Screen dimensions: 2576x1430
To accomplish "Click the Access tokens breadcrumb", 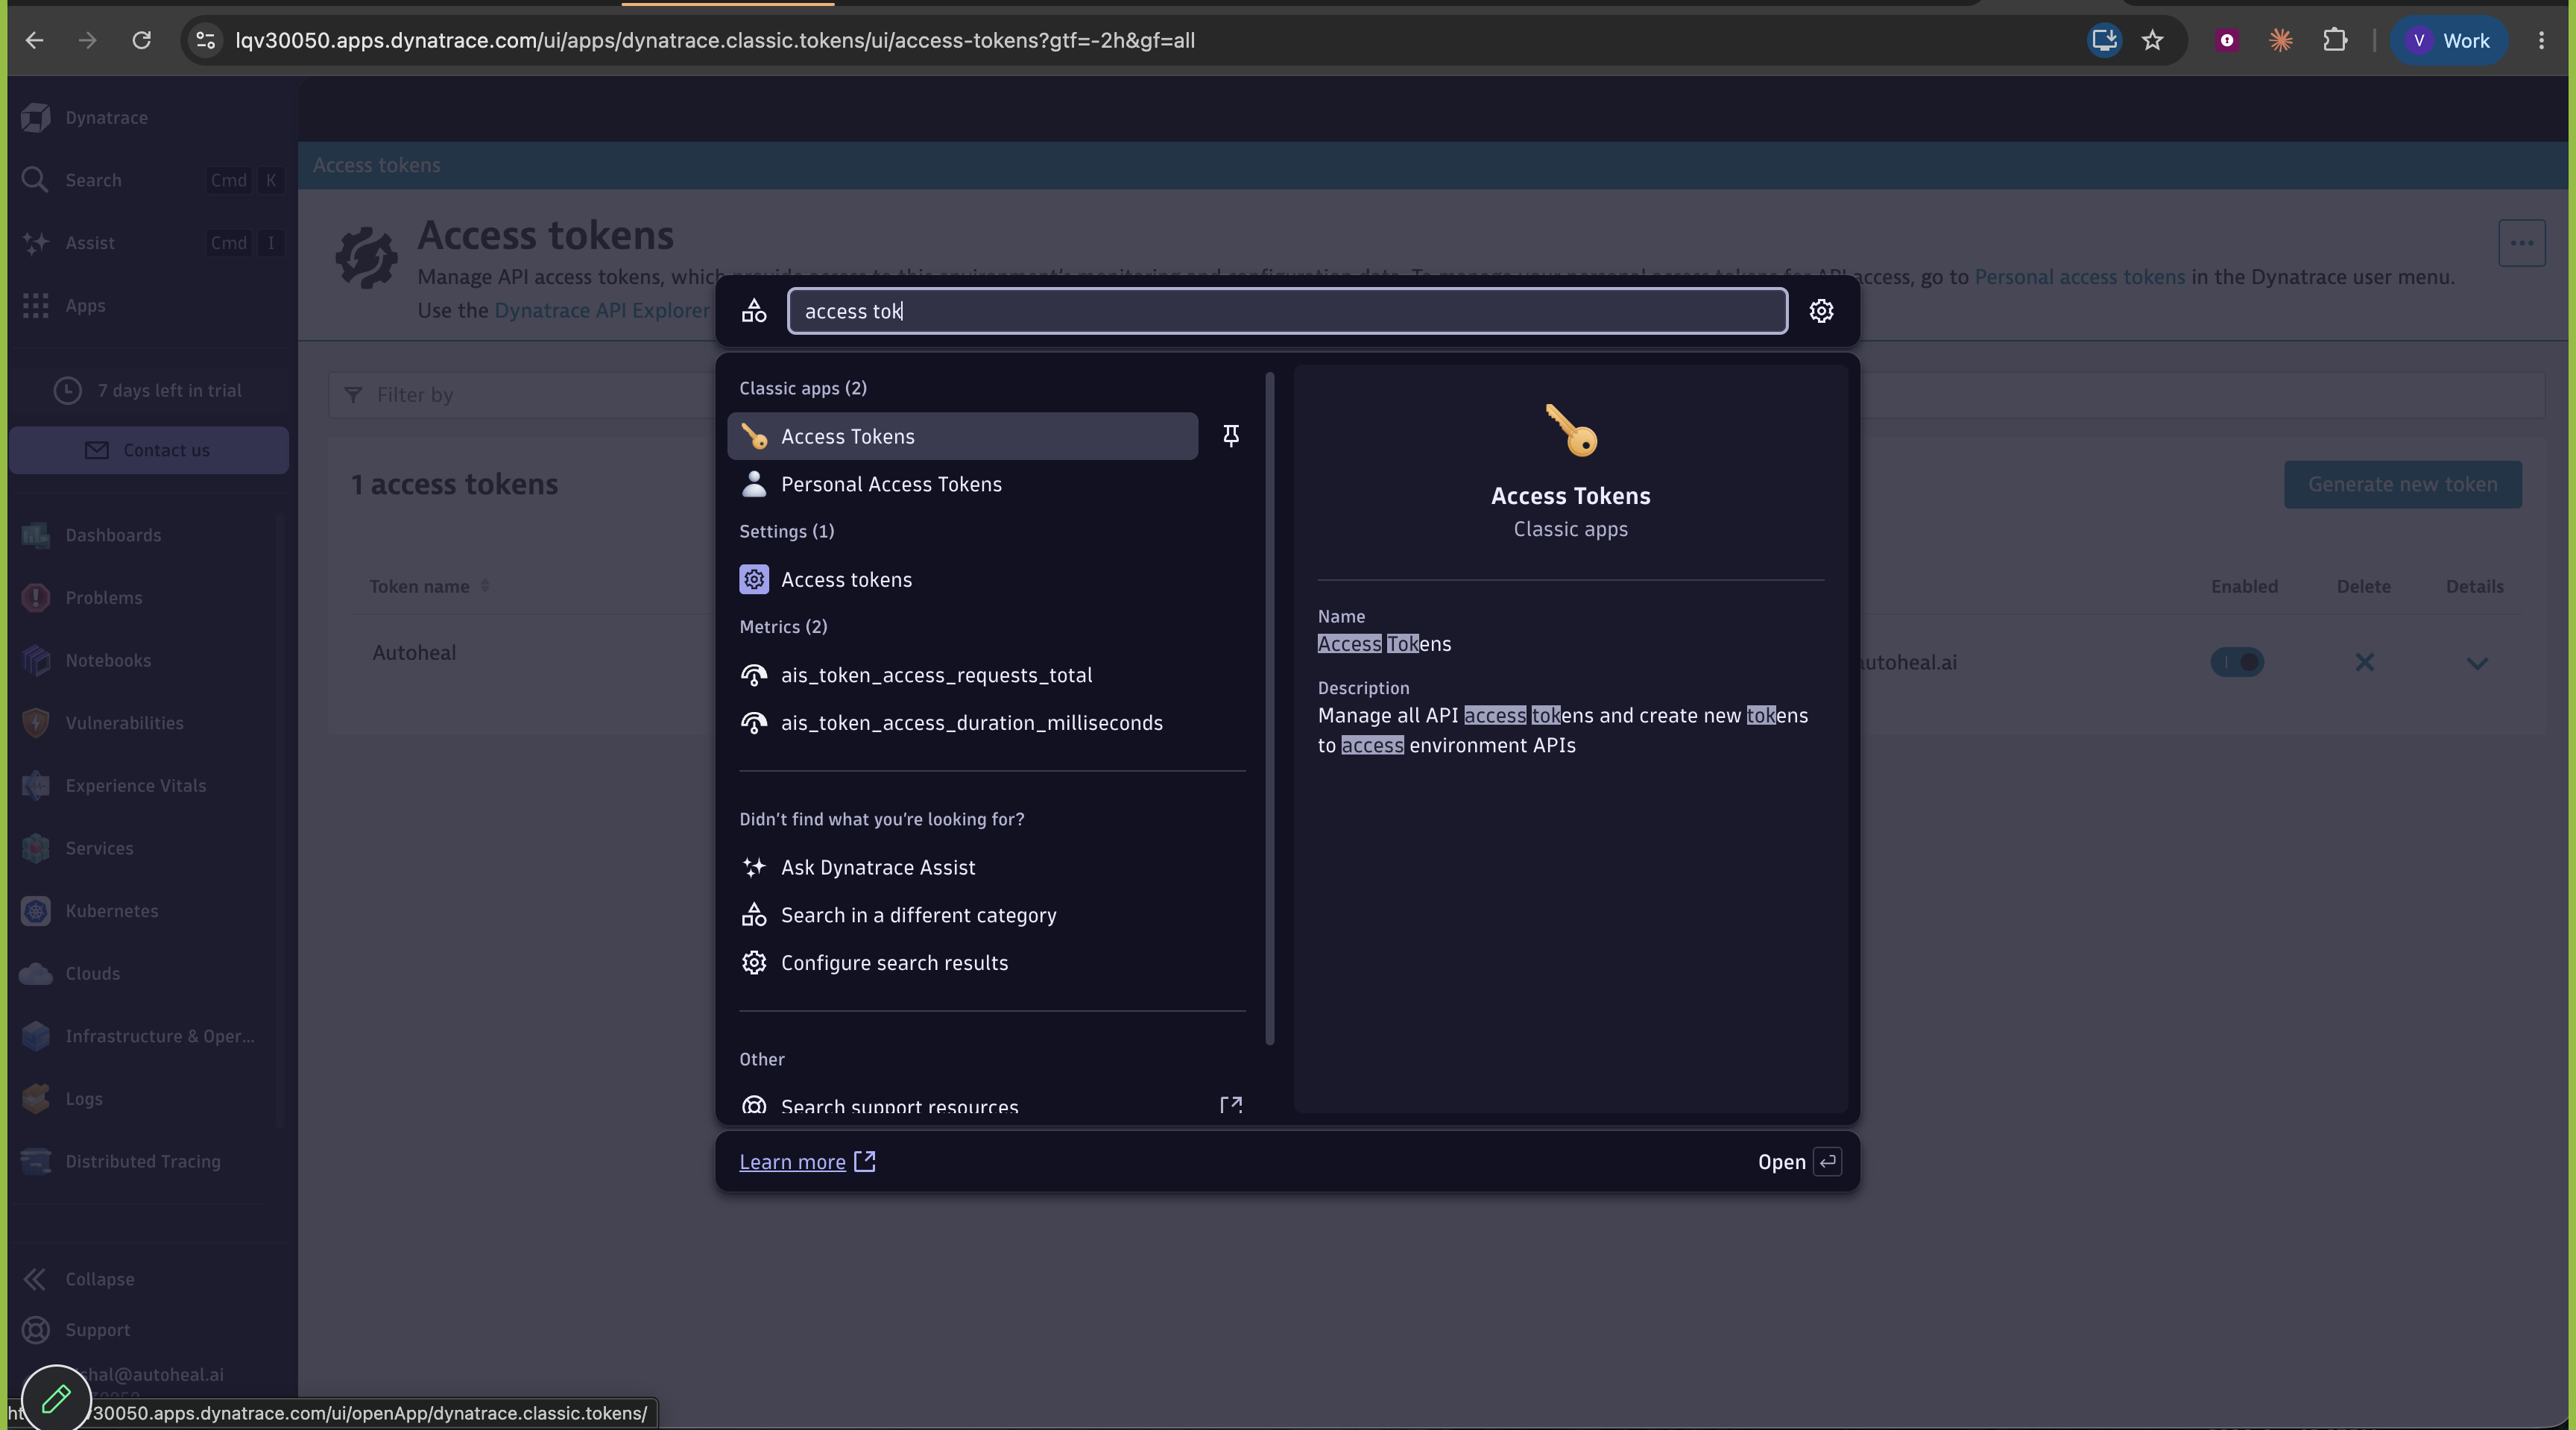I will [x=376, y=166].
